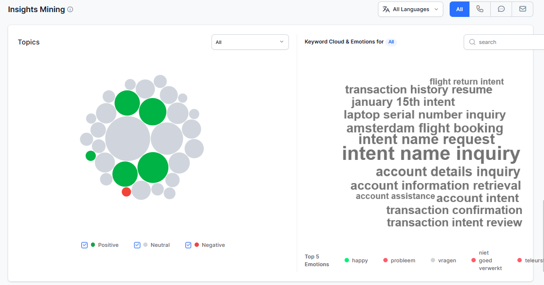
Task: Open the All Languages dropdown
Action: 410,9
